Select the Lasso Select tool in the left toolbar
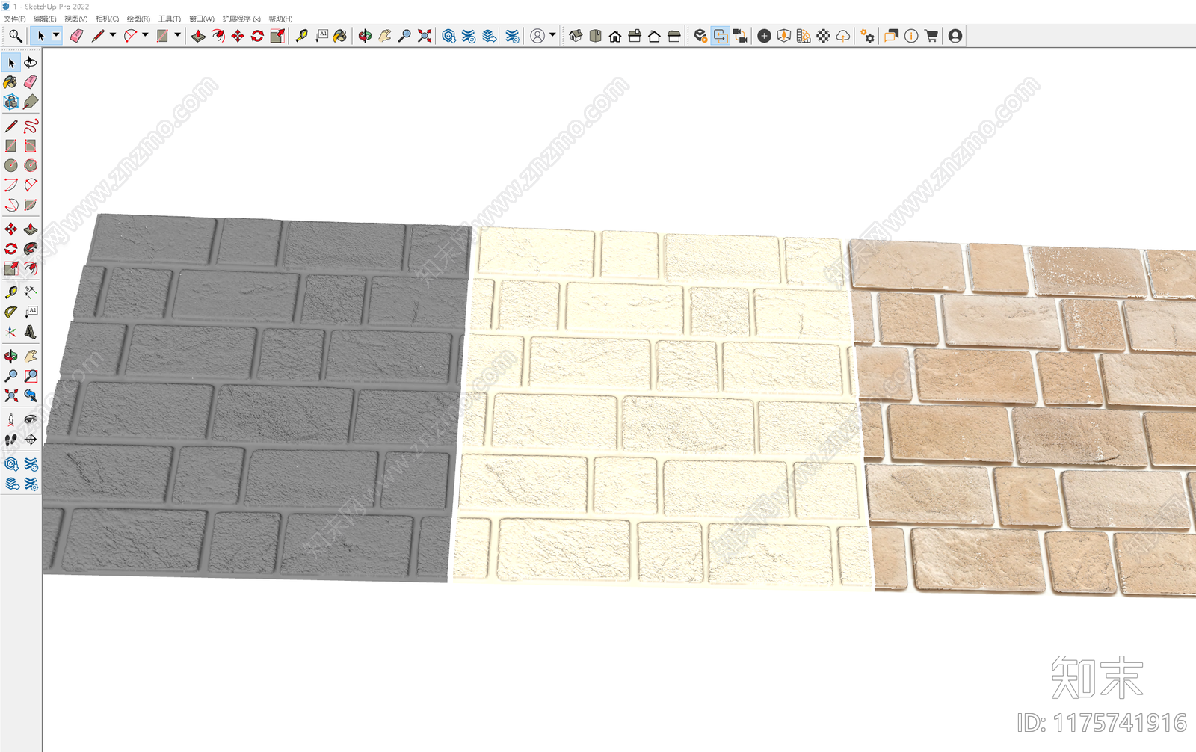 click(x=31, y=63)
